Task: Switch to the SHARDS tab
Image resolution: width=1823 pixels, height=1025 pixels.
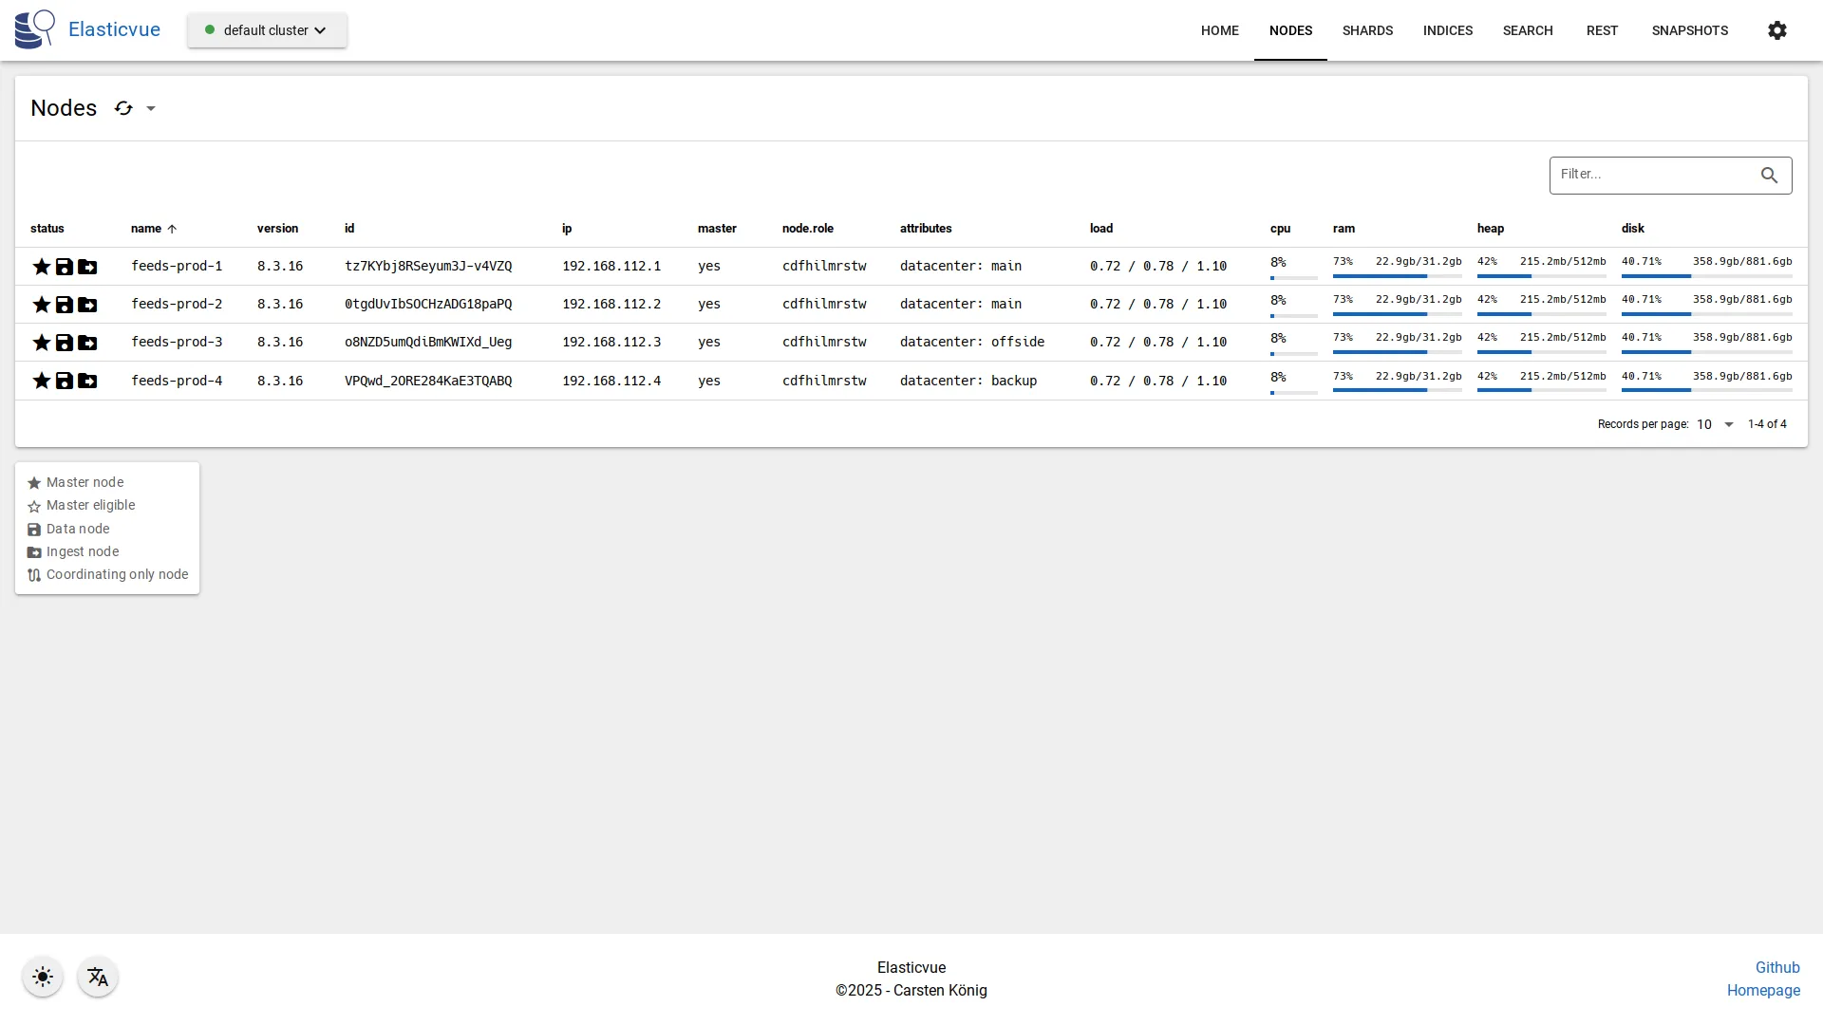Action: coord(1367,29)
